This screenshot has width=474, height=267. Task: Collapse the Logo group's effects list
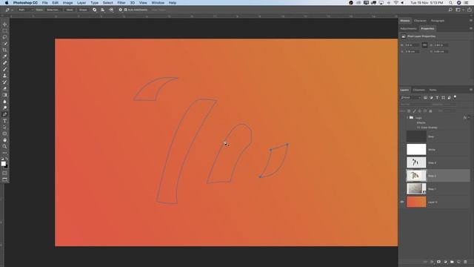pos(469,117)
